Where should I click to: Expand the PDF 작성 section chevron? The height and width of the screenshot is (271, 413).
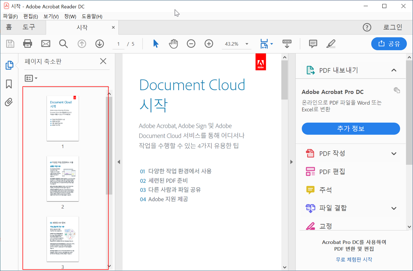click(394, 154)
